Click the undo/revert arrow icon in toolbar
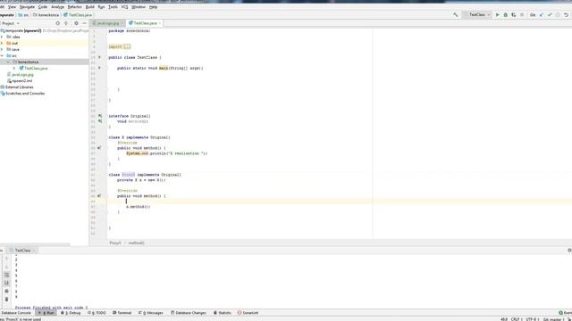Image resolution: width=572 pixels, height=321 pixels. tap(566, 15)
